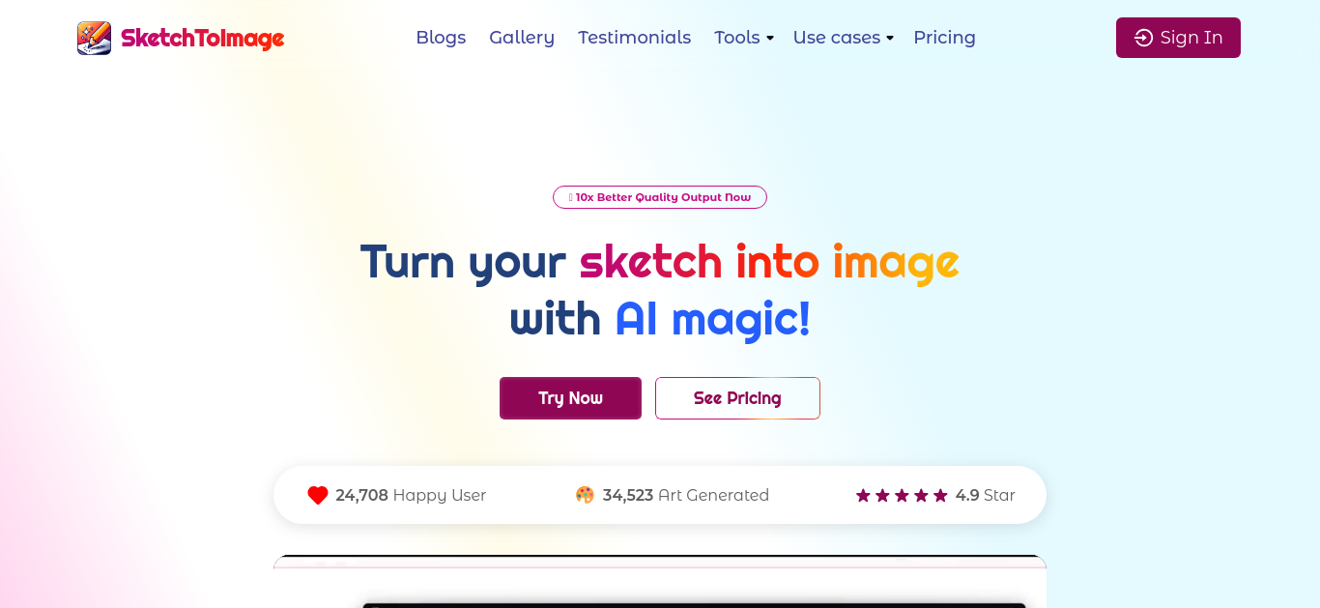Click the sign-in arrow icon

tap(1143, 38)
